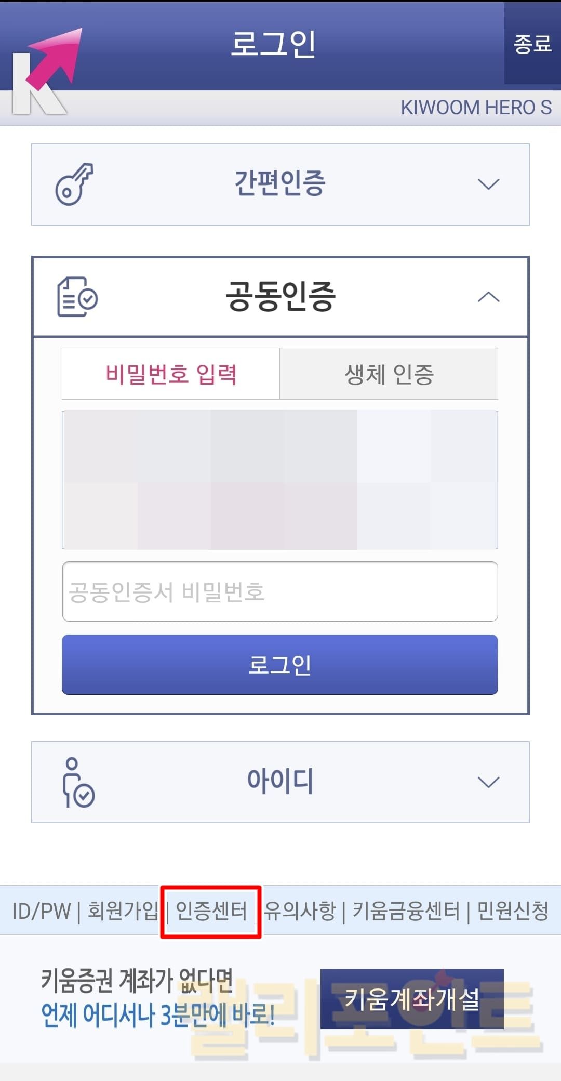The image size is (561, 1081).
Task: Expand the 아이디 login section chevron
Action: pyautogui.click(x=488, y=782)
